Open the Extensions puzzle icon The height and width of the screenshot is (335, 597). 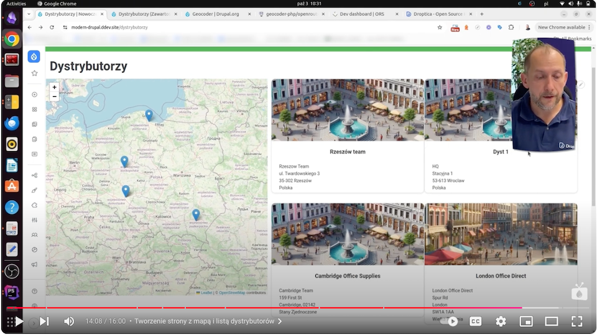tap(511, 27)
